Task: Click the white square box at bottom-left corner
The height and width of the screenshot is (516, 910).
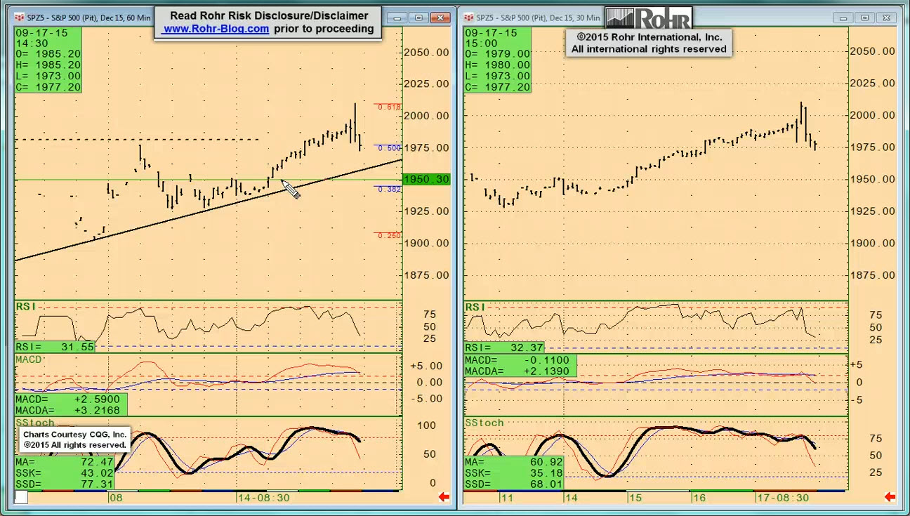Action: pos(21,497)
